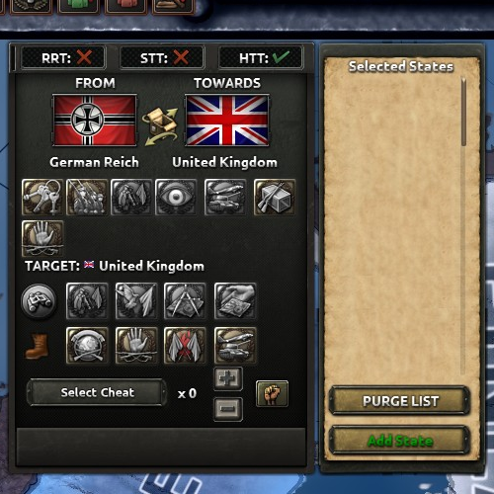This screenshot has height=494, width=494.
Task: Click the tank and plane icon in target row
Action: point(235,346)
